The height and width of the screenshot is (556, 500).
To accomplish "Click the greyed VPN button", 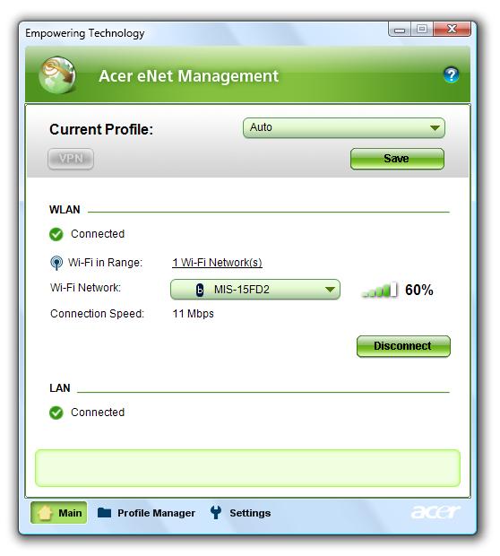I will (71, 159).
